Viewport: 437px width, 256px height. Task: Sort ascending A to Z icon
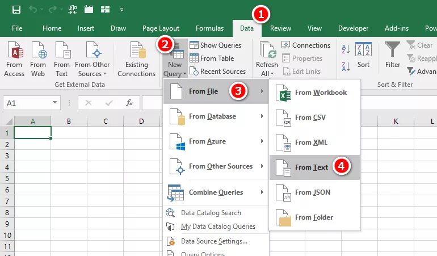pos(346,49)
